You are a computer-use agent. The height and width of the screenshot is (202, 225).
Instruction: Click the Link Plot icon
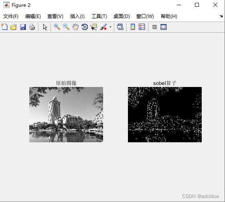coord(120,27)
